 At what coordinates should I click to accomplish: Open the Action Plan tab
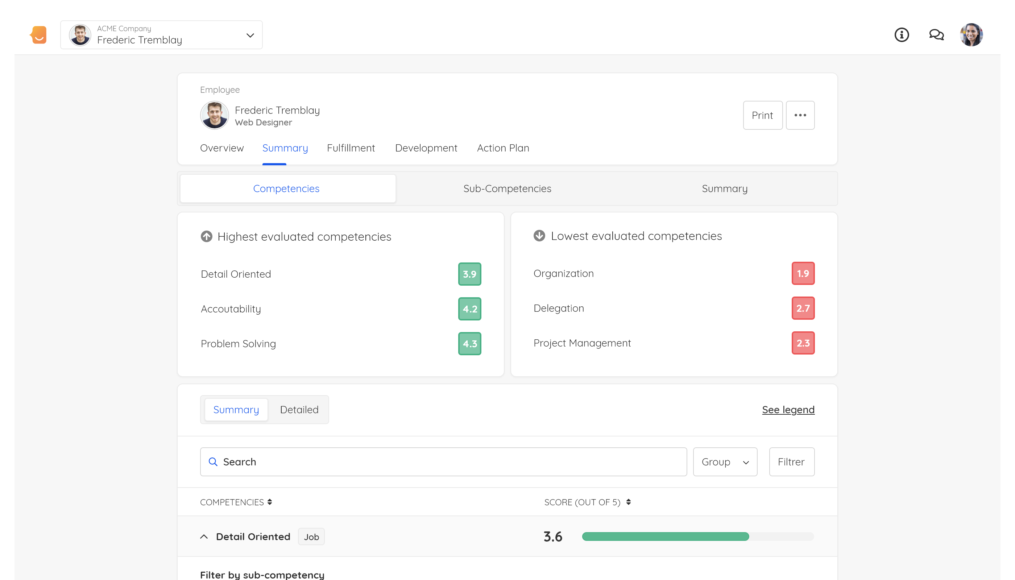(x=503, y=148)
